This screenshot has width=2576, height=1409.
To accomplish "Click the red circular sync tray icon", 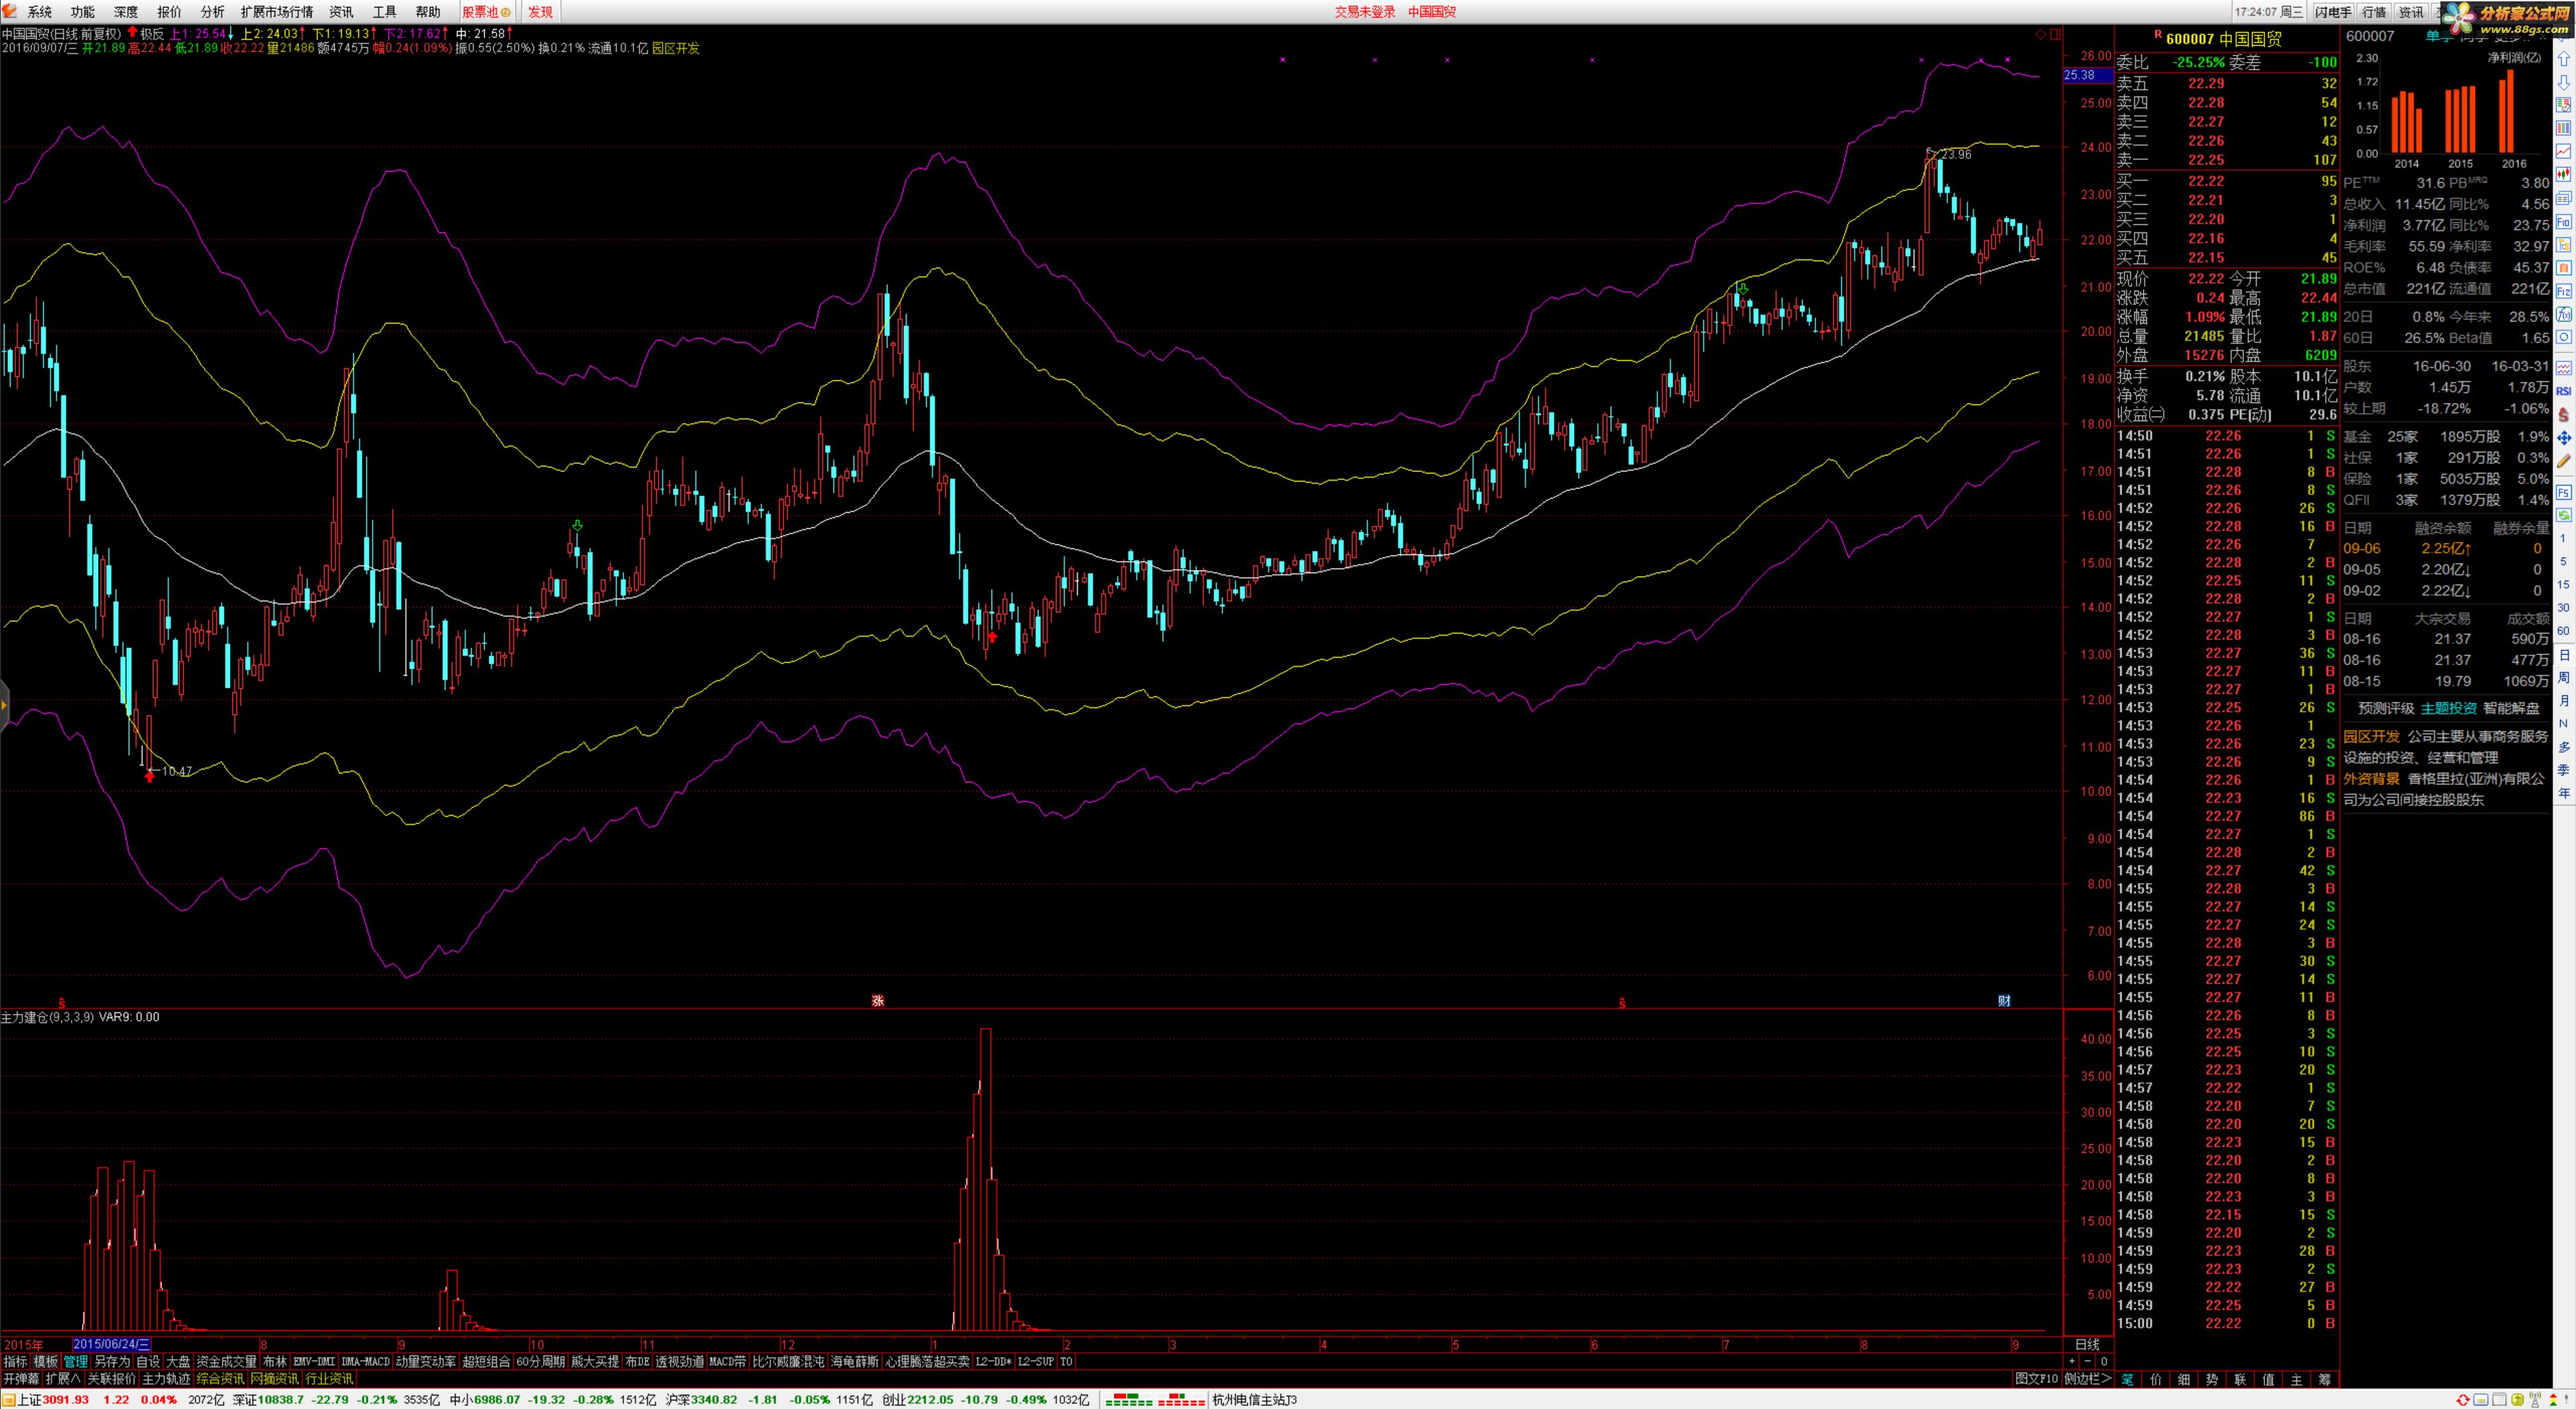I will pos(2463,1400).
